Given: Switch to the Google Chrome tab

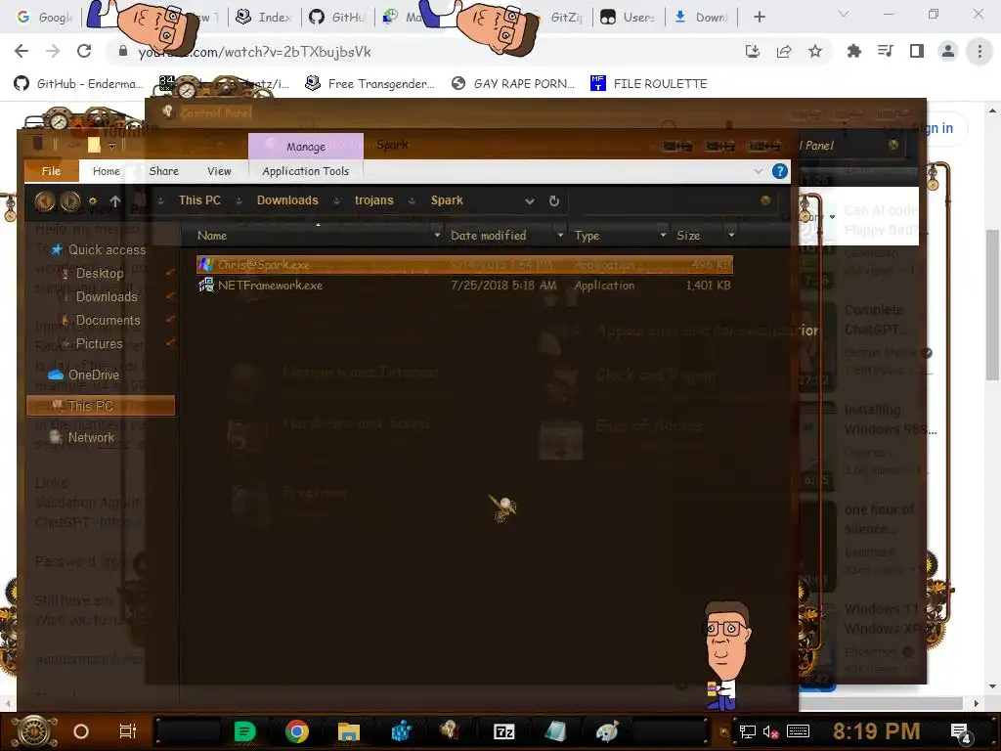Looking at the screenshot, I should 45,18.
